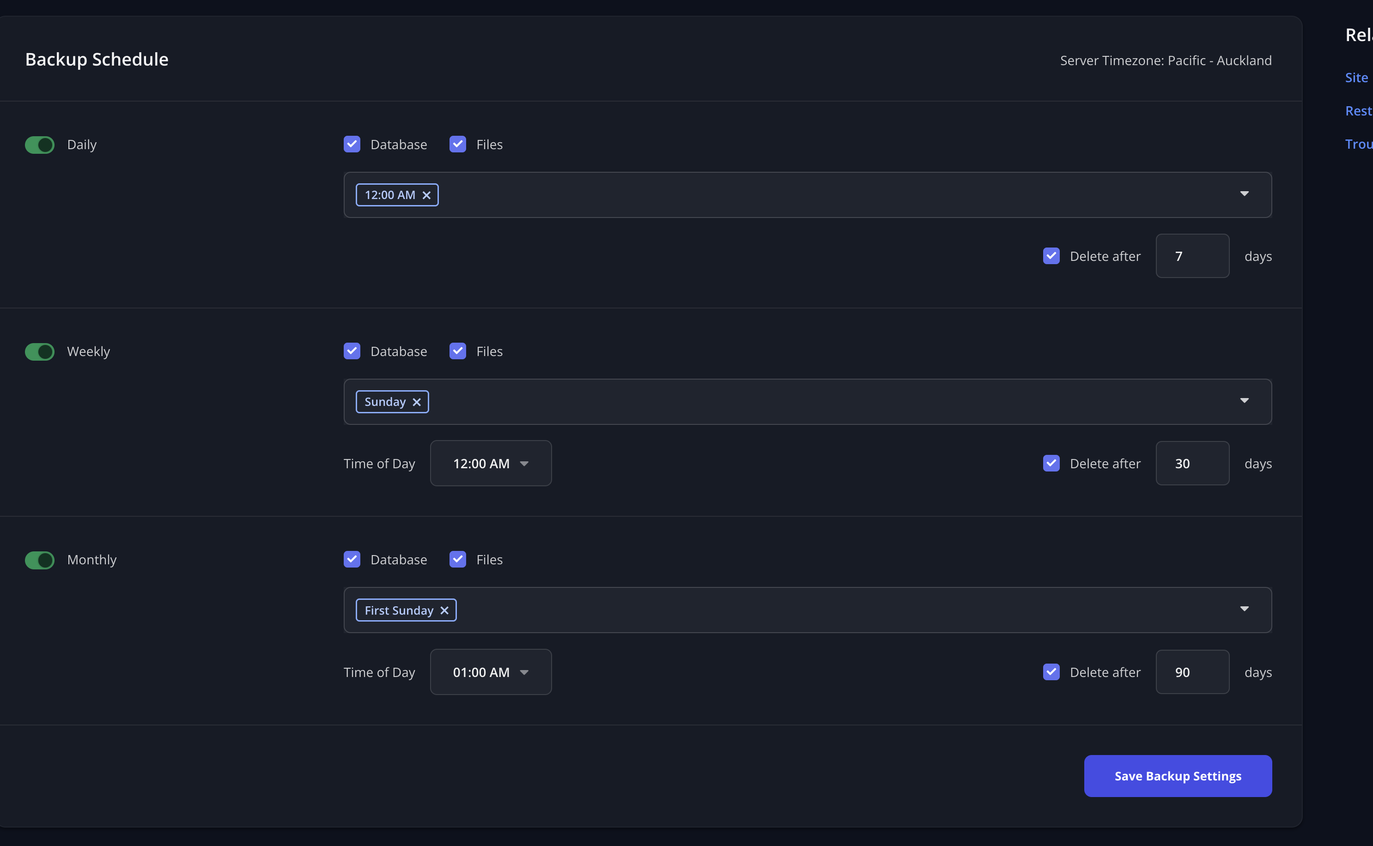This screenshot has height=846, width=1373.
Task: Uncheck Daily Delete after checkbox
Action: [x=1051, y=256]
